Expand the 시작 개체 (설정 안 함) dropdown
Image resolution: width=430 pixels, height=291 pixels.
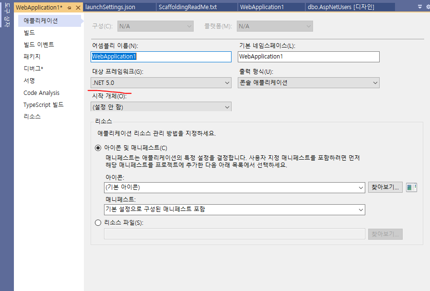(161, 107)
